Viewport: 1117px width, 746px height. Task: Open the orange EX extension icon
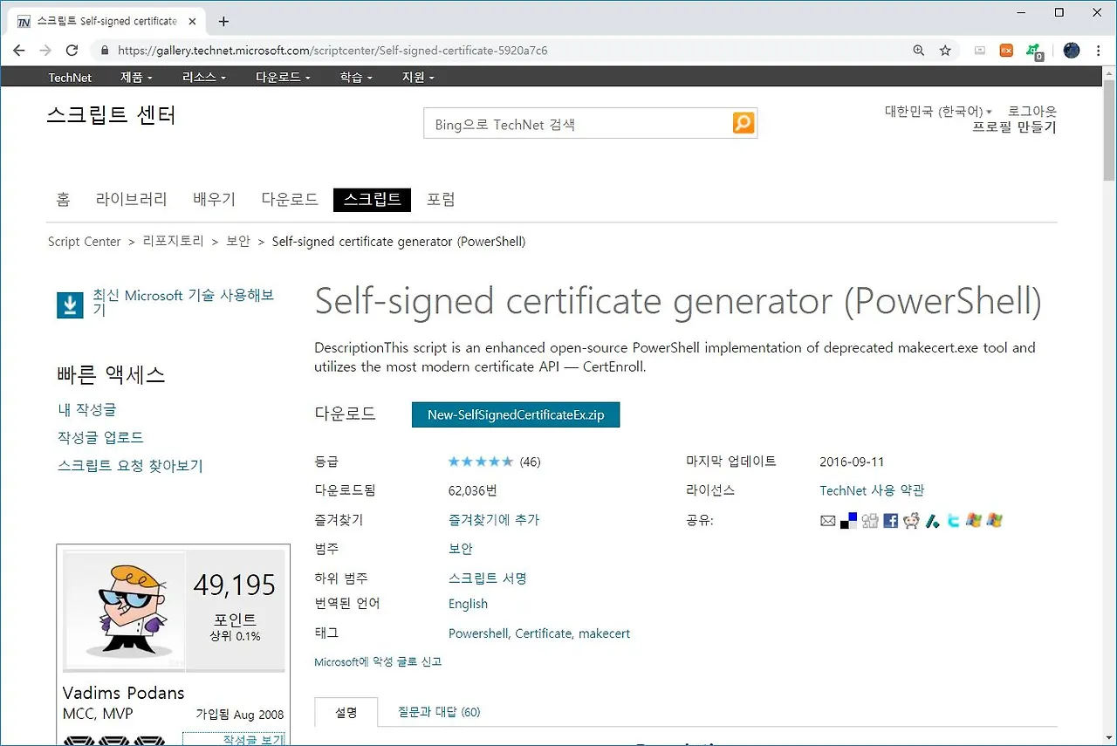[x=1006, y=51]
